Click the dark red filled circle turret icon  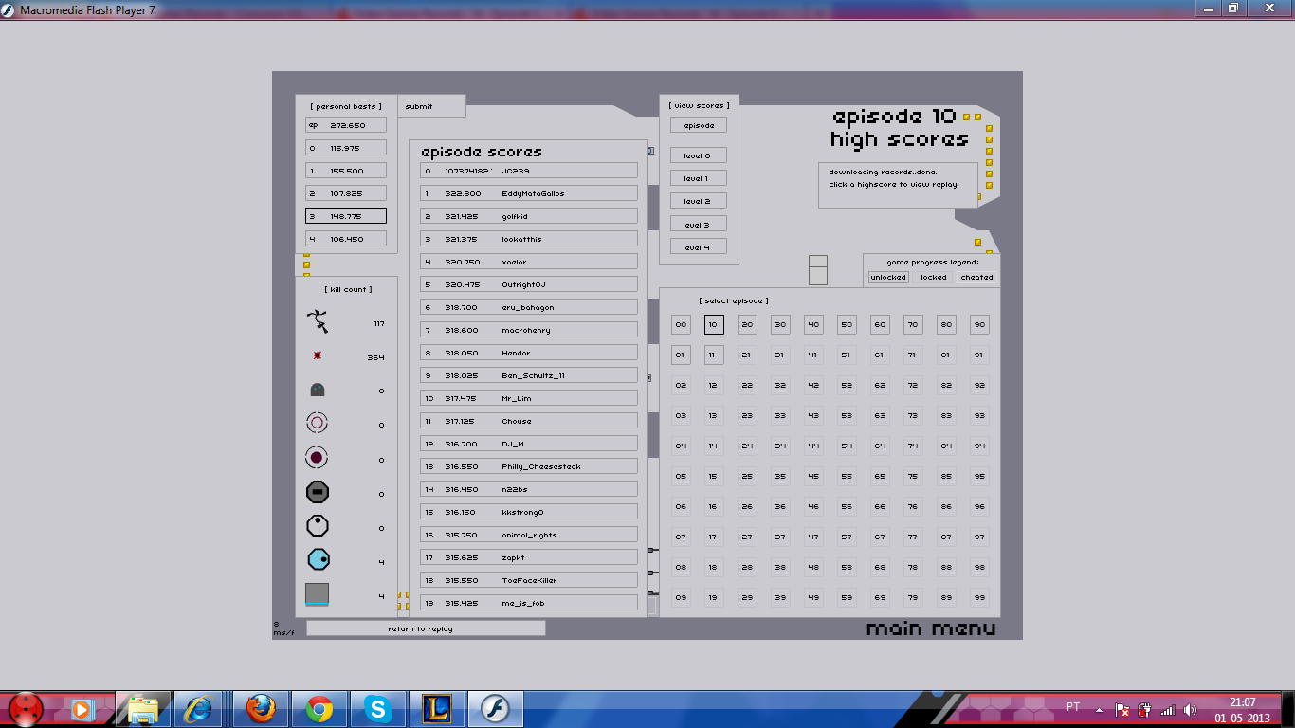point(318,459)
